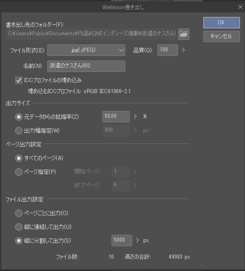Screen dimensions: 245x271
Task: Select ページごとに出力(O) radio button
Action: (x=19, y=213)
